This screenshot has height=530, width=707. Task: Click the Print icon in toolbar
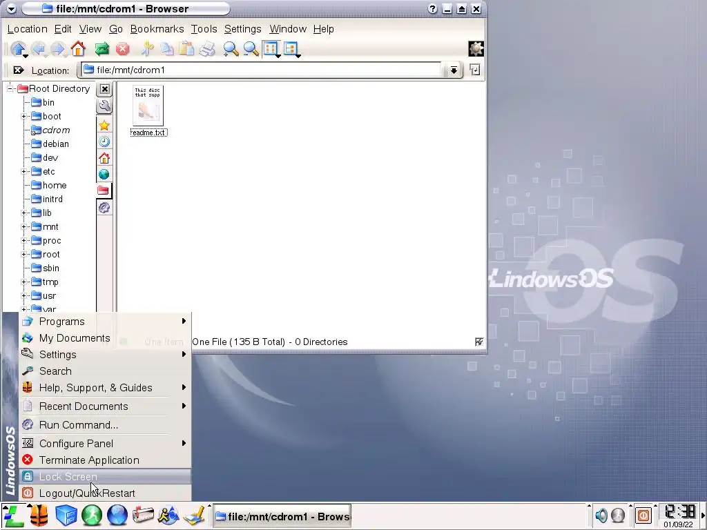point(207,49)
